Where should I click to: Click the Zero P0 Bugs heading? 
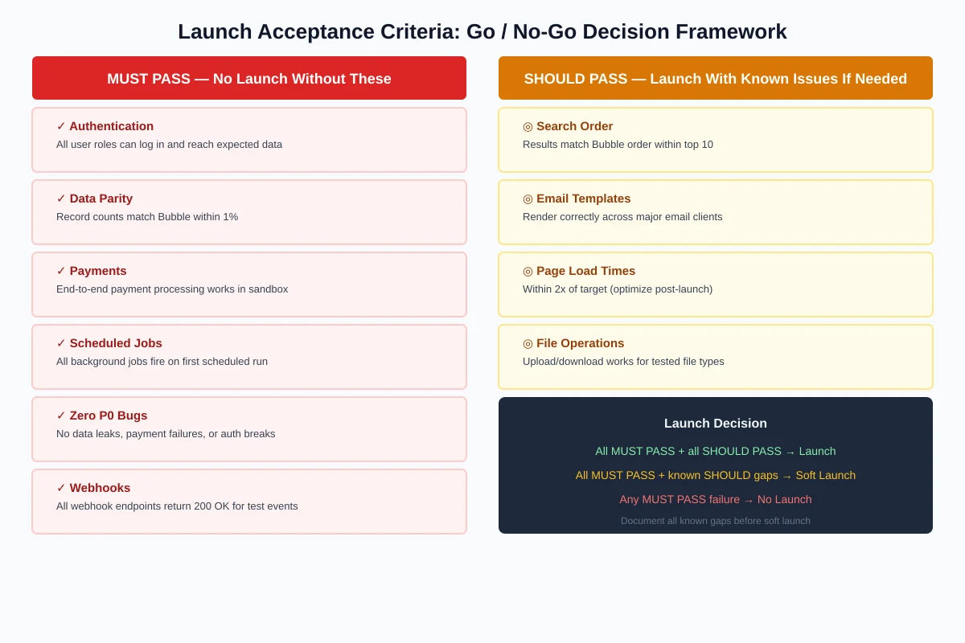pos(109,416)
